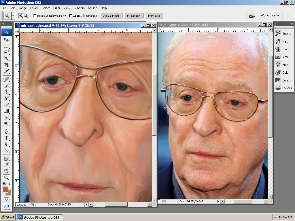The image size is (295, 221).
Task: Select the Crop tool
Action: 6,65
